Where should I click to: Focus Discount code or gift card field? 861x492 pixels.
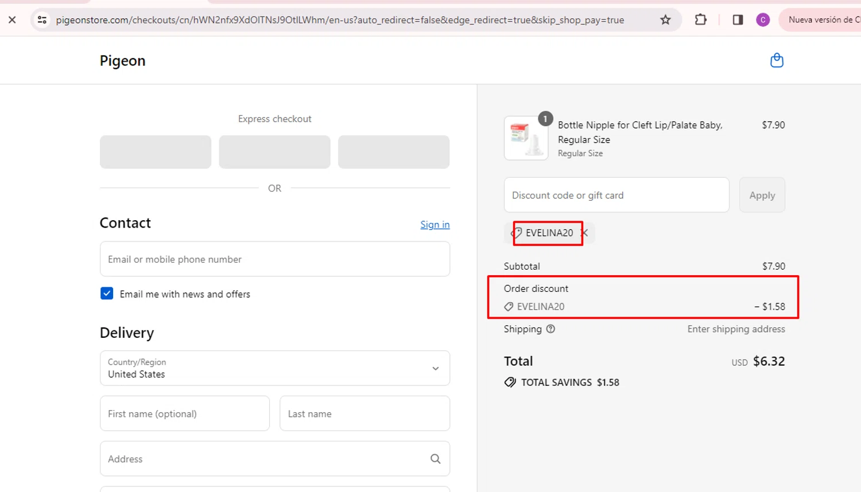[616, 195]
